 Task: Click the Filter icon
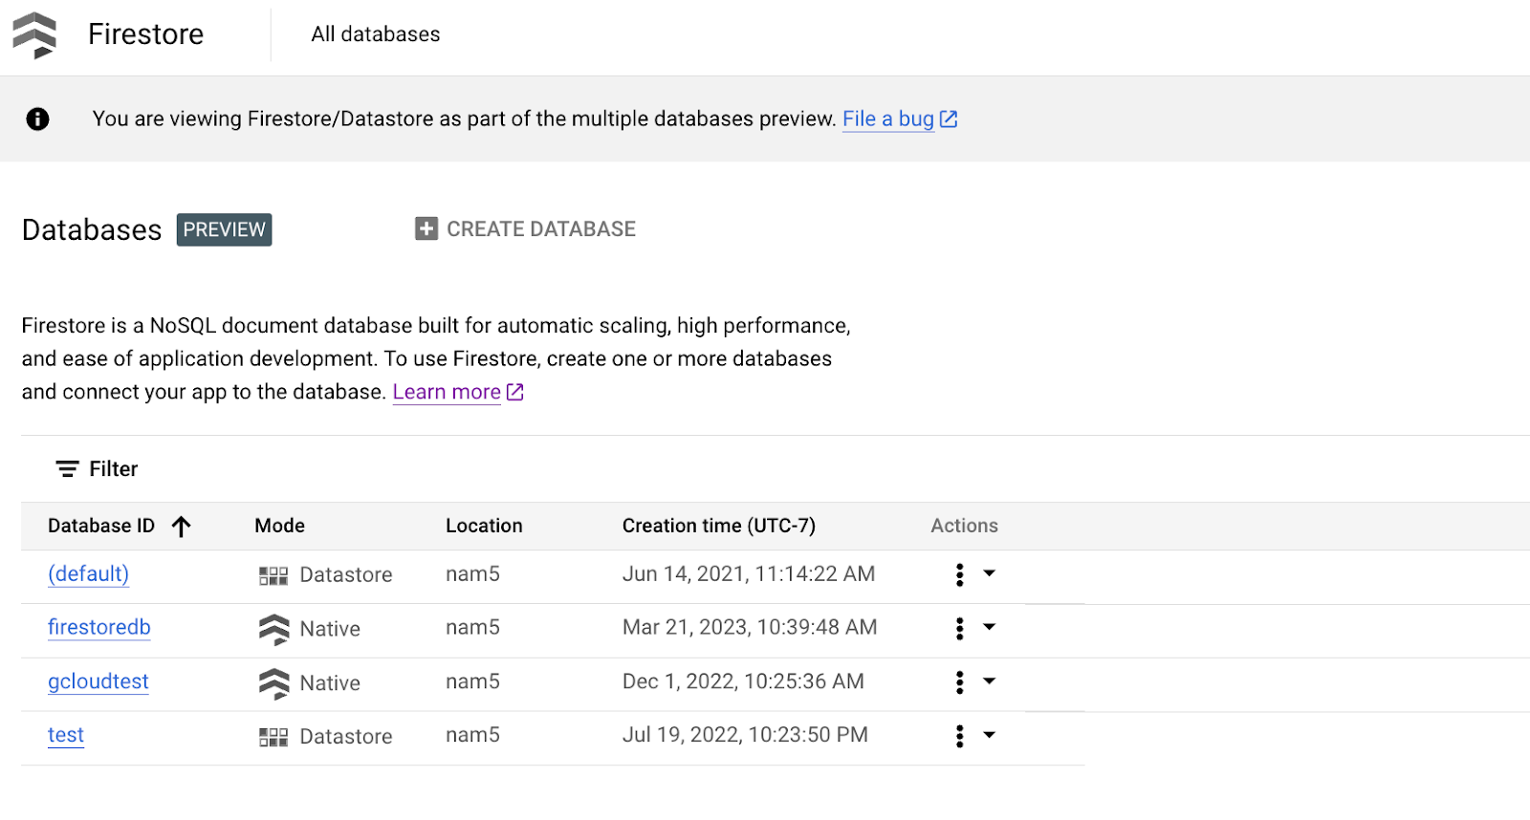[x=67, y=469]
